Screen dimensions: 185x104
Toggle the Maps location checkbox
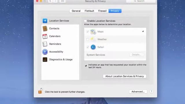[x=87, y=31]
